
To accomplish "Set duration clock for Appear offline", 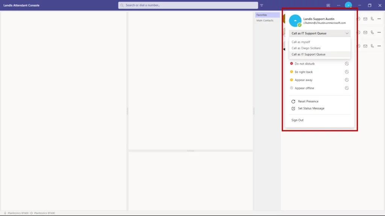I will pyautogui.click(x=347, y=88).
